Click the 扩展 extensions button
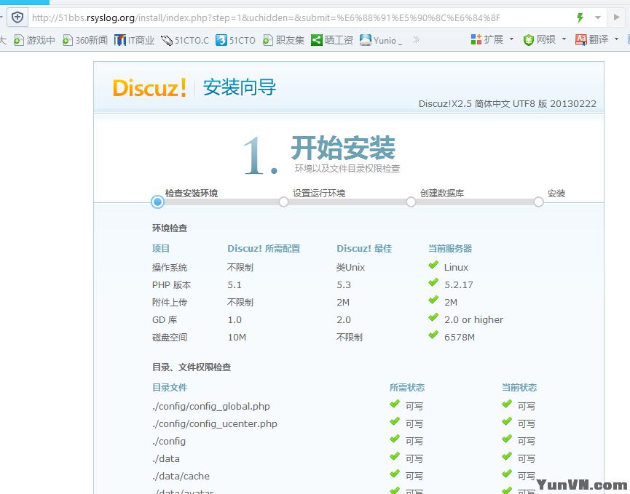The image size is (630, 494). [x=487, y=39]
